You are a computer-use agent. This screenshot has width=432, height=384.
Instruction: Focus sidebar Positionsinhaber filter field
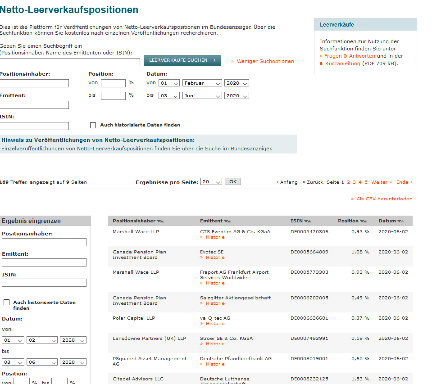[x=44, y=242]
